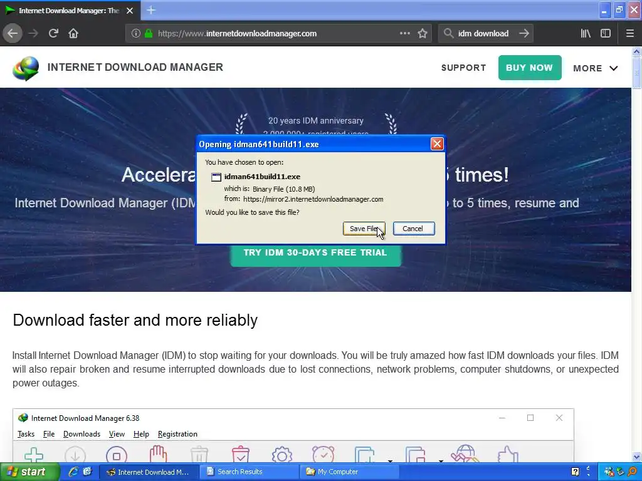Launch Internet Explorer from quick launch
Image resolution: width=642 pixels, height=481 pixels.
pyautogui.click(x=73, y=472)
